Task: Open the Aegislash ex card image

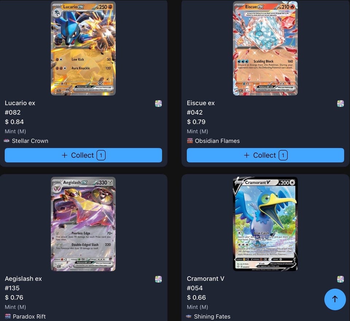Action: coord(83,224)
